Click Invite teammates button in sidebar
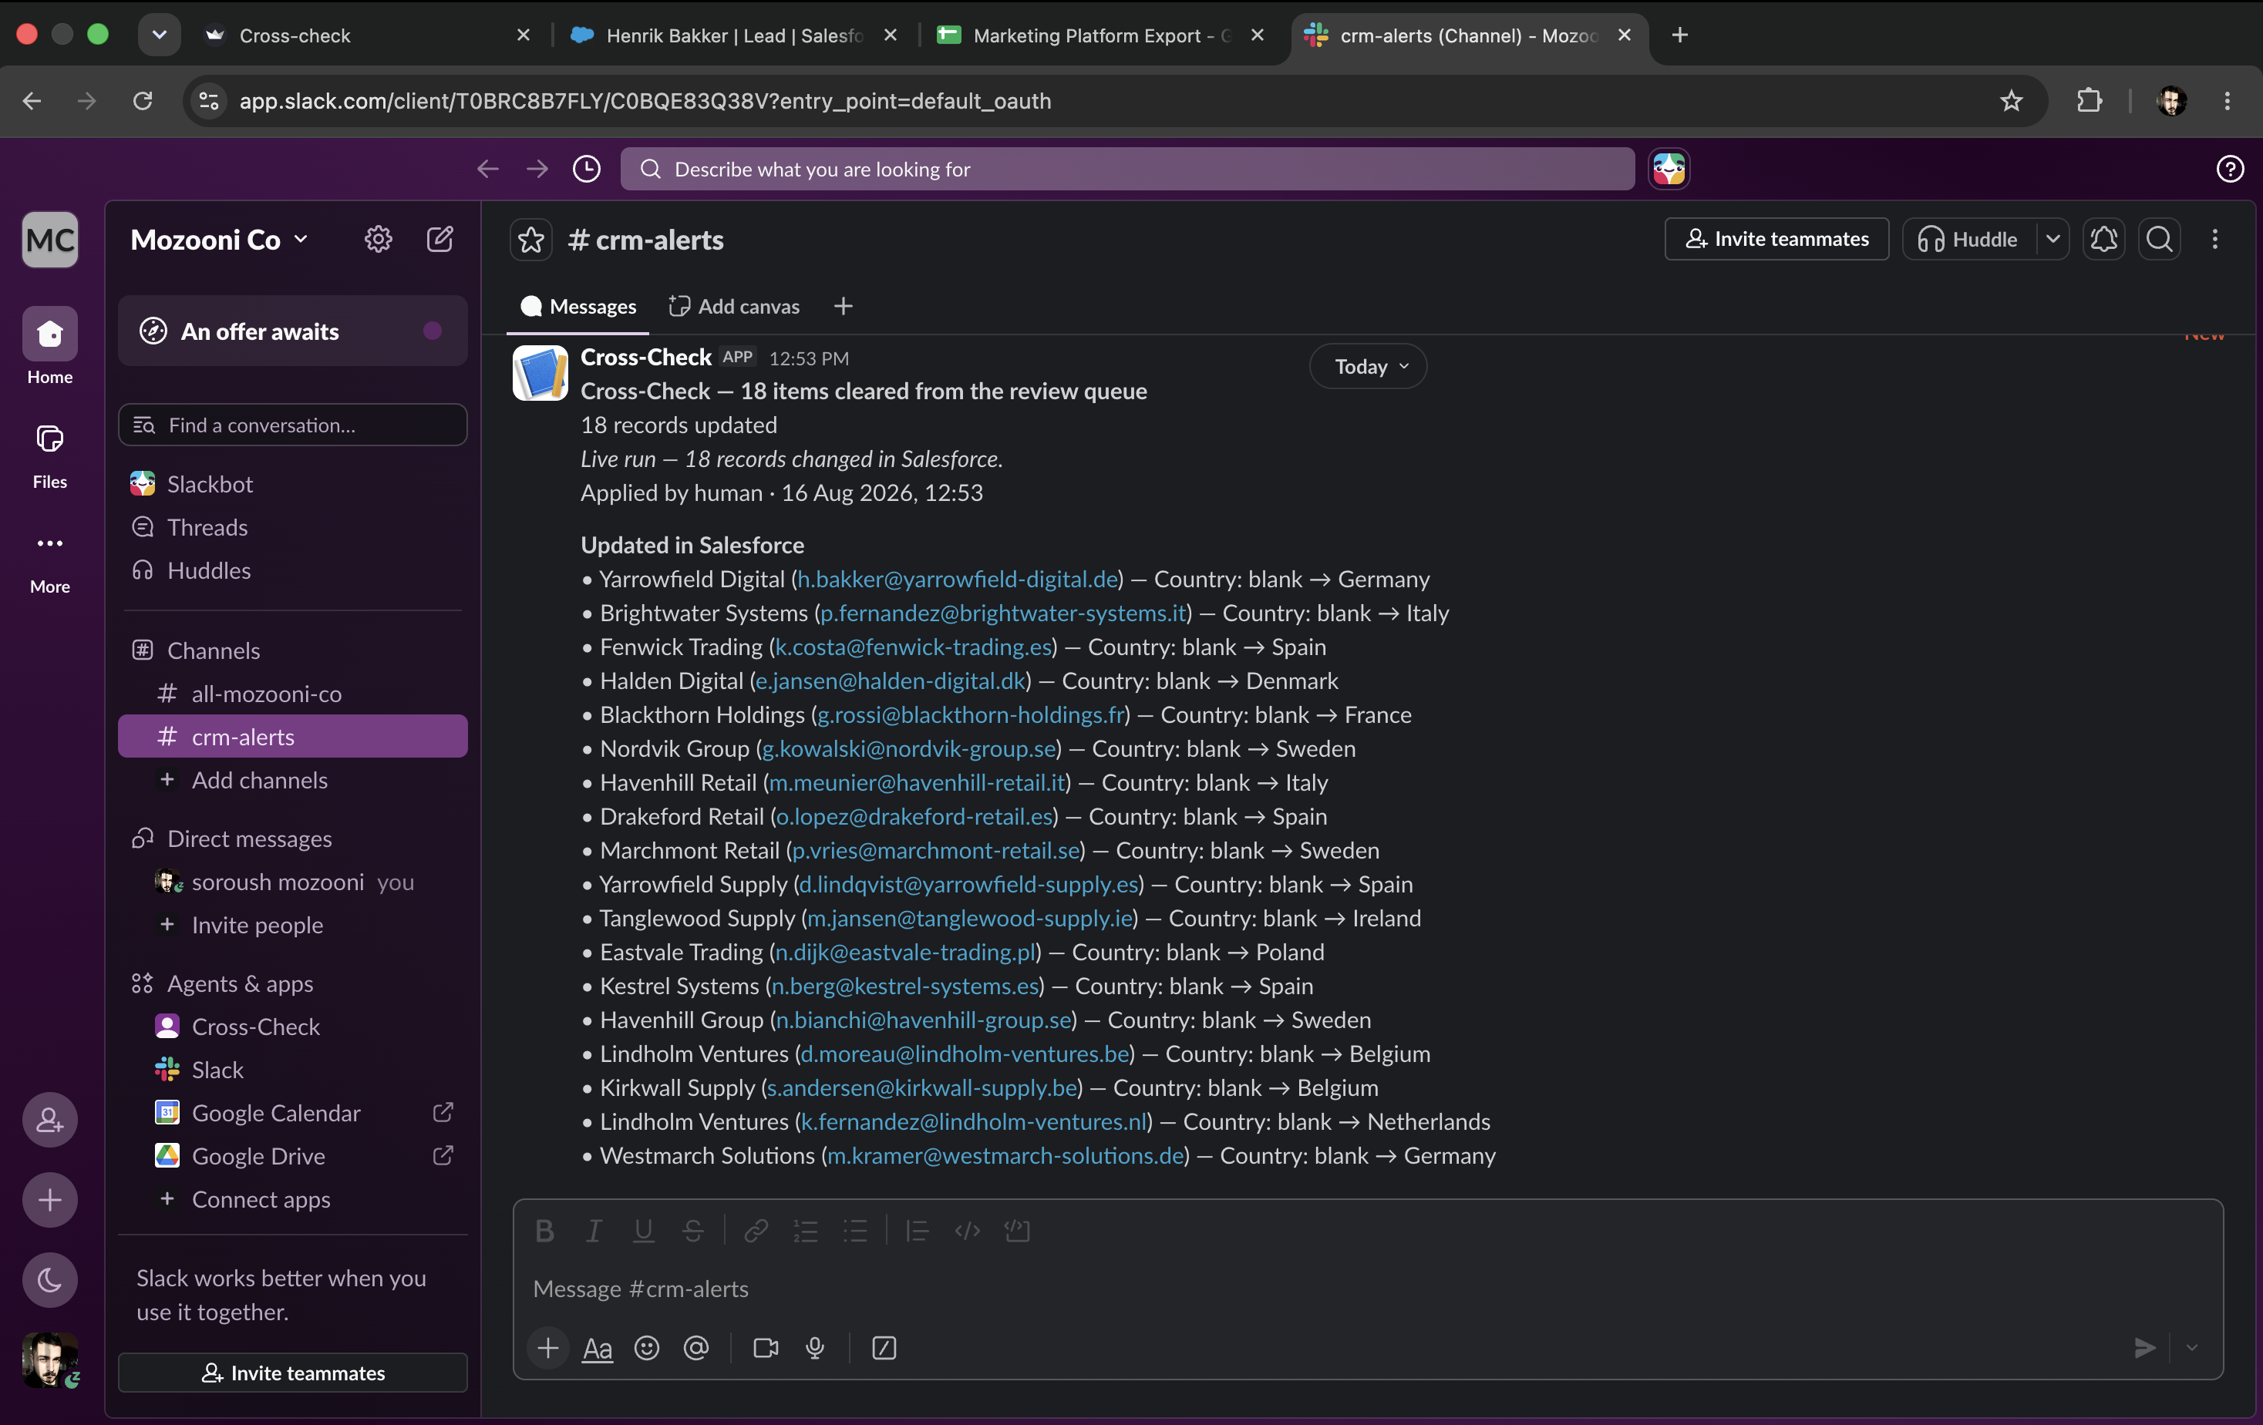Image resolution: width=2263 pixels, height=1425 pixels. (x=292, y=1373)
